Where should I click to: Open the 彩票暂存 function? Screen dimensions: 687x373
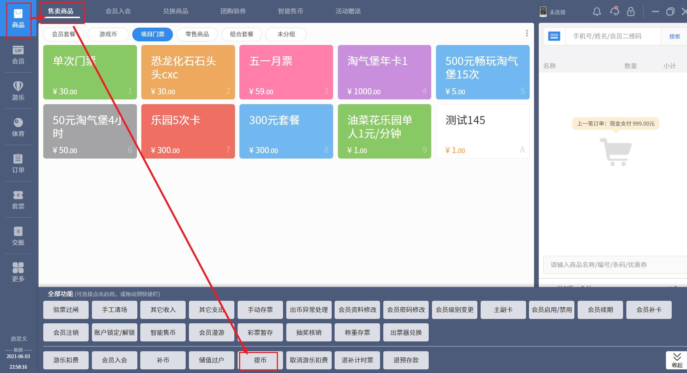coord(260,332)
